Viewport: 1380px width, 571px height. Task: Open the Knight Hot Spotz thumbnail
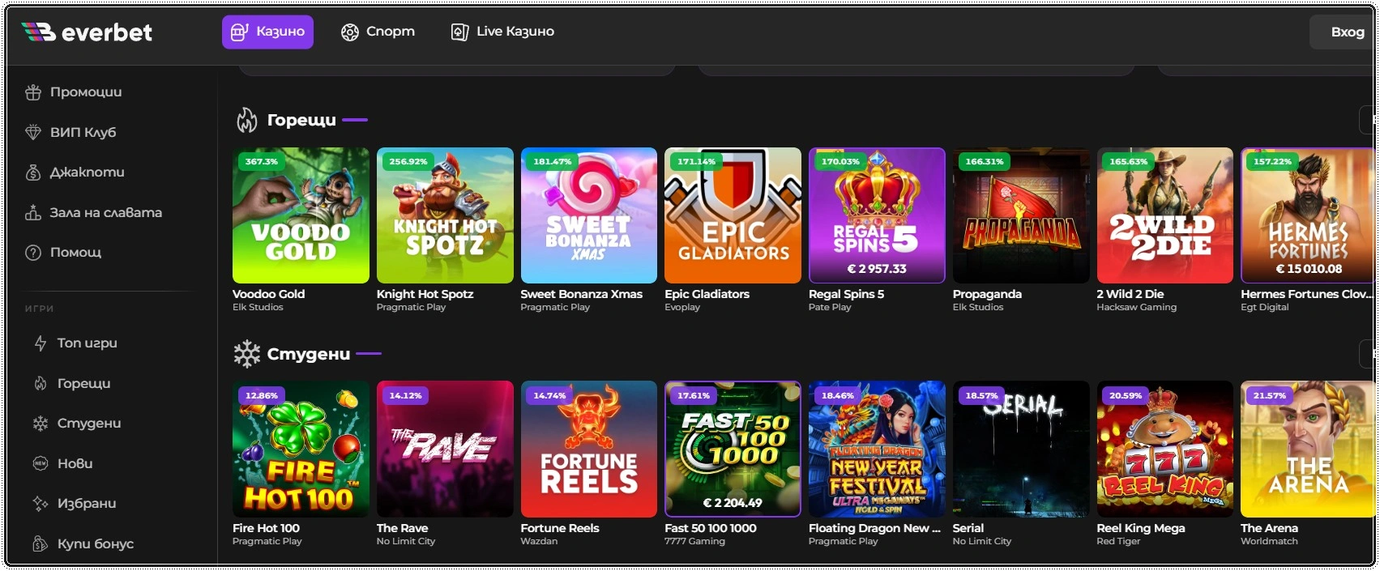pos(445,215)
